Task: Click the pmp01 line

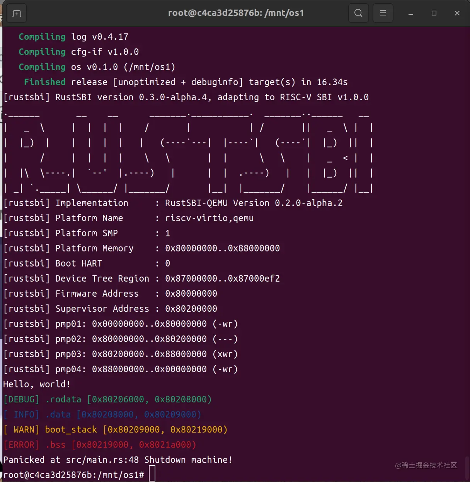Action: coord(121,324)
